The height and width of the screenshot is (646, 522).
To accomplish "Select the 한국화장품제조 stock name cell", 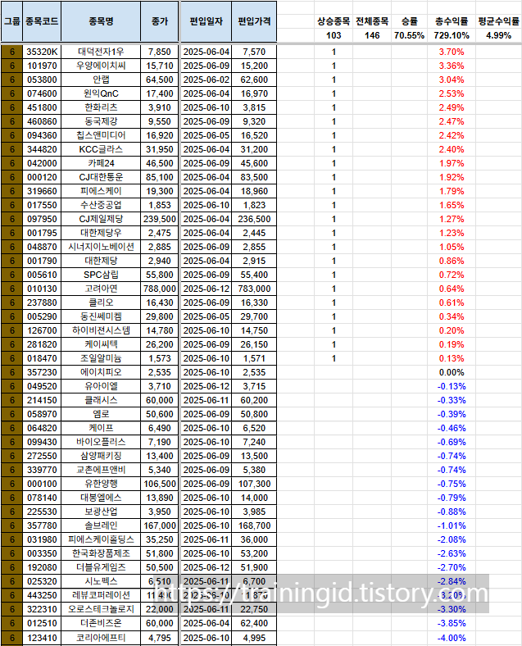I will coord(101,553).
